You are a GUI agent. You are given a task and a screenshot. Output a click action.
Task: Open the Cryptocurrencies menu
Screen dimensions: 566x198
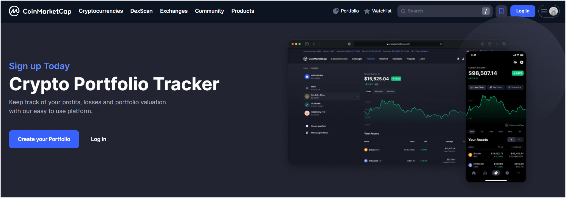pos(101,11)
